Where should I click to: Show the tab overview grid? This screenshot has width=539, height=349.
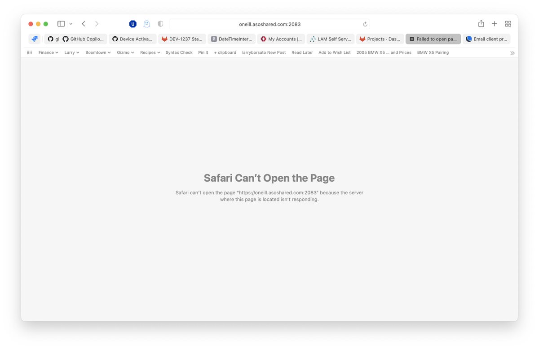tap(508, 24)
